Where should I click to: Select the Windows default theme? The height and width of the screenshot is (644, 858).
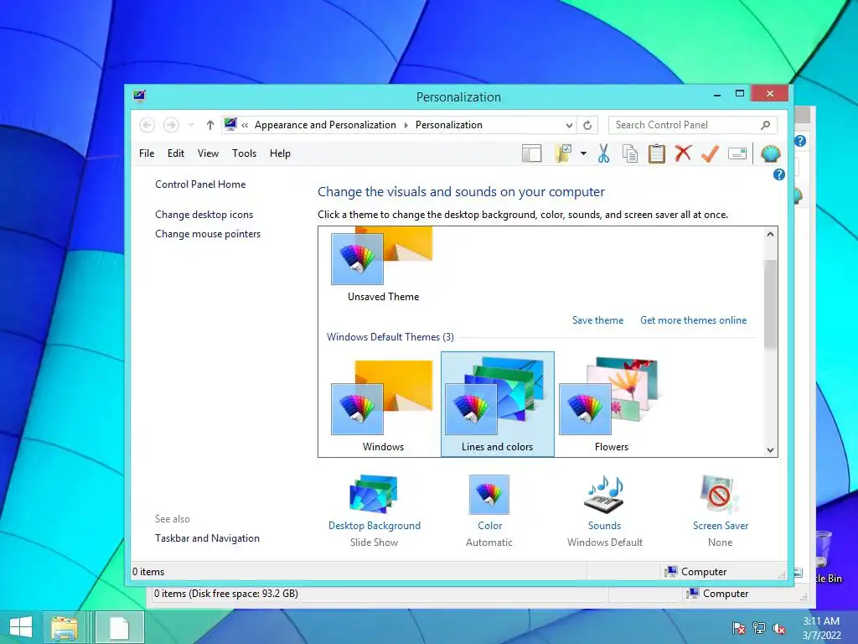[383, 404]
